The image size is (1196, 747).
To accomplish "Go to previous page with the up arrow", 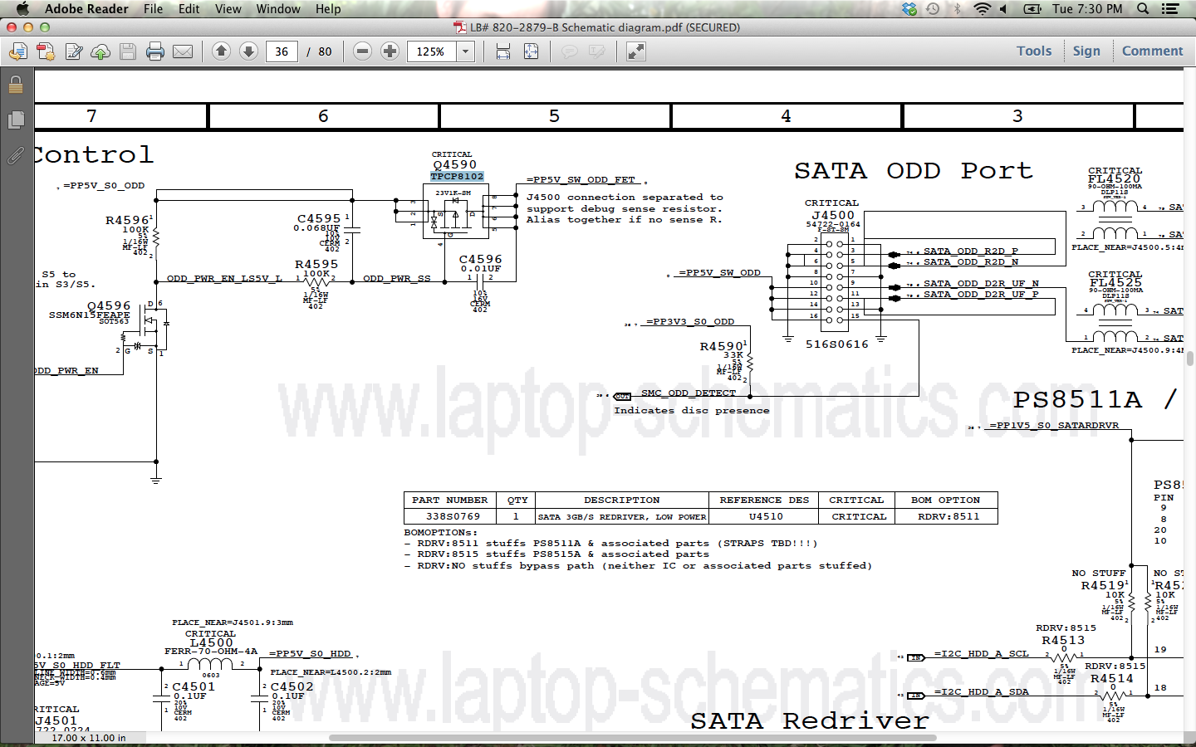I will click(x=221, y=51).
